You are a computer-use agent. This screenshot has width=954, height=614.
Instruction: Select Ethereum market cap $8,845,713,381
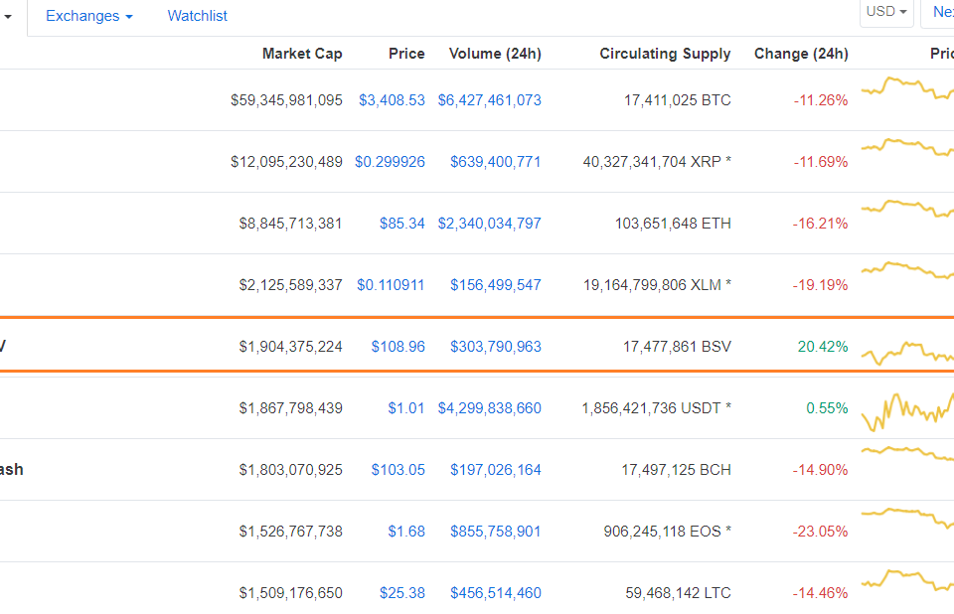coord(290,224)
